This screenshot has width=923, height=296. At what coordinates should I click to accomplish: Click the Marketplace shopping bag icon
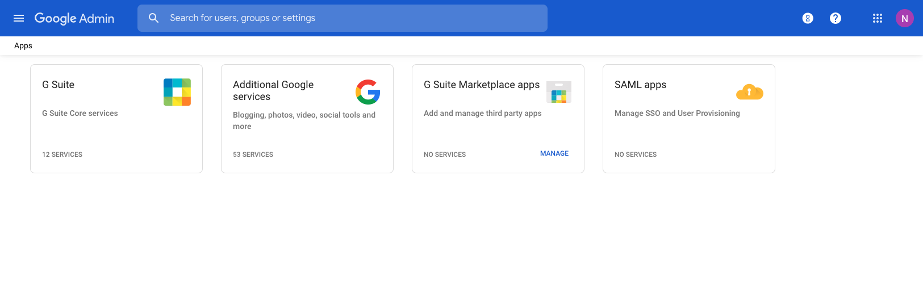559,92
